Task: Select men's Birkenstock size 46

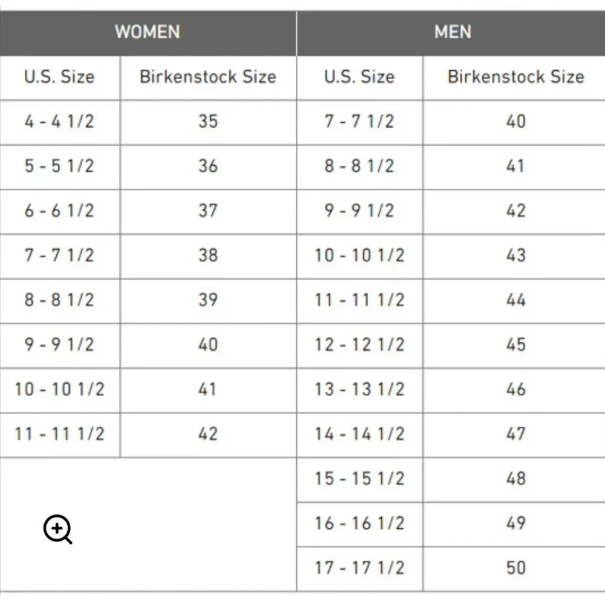Action: [x=514, y=390]
